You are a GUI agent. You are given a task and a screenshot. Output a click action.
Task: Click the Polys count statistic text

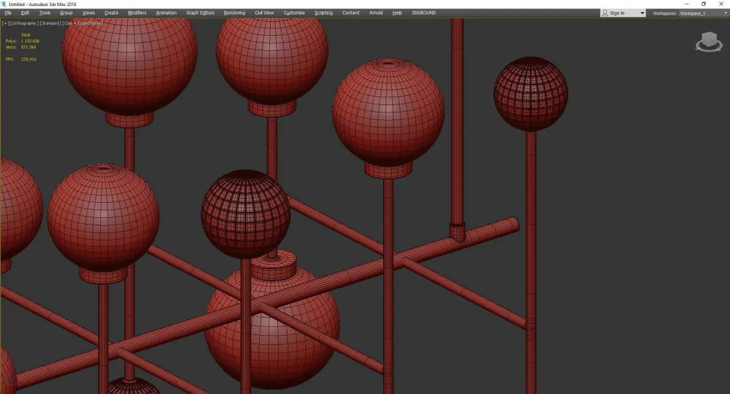(x=23, y=41)
